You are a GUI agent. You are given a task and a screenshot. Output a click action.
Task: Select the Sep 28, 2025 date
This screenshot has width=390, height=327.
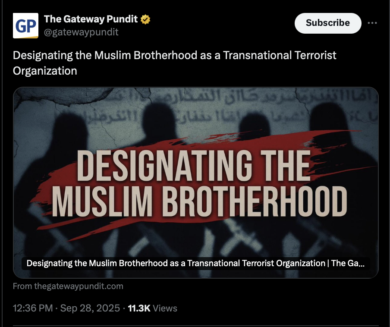[90, 308]
